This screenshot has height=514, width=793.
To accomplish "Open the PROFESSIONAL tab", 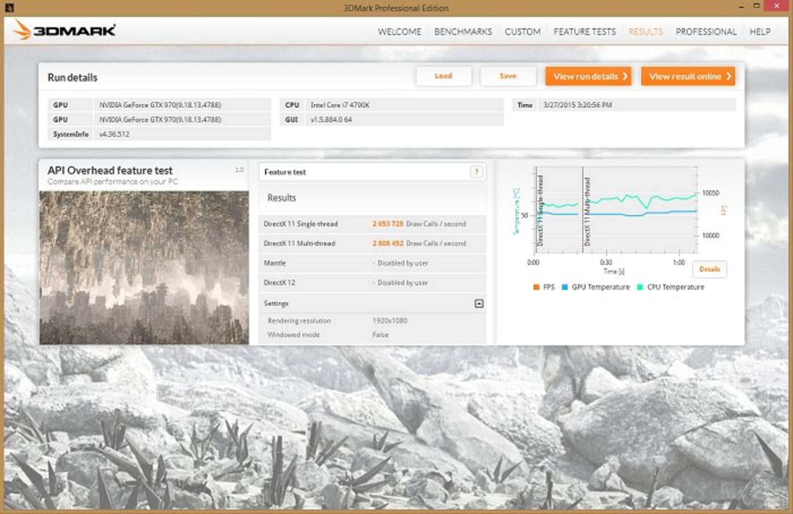I will (706, 32).
